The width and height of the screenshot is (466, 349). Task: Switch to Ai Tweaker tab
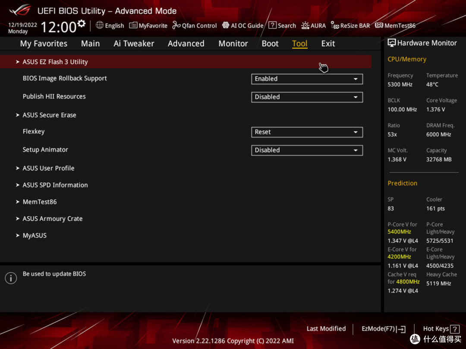134,44
